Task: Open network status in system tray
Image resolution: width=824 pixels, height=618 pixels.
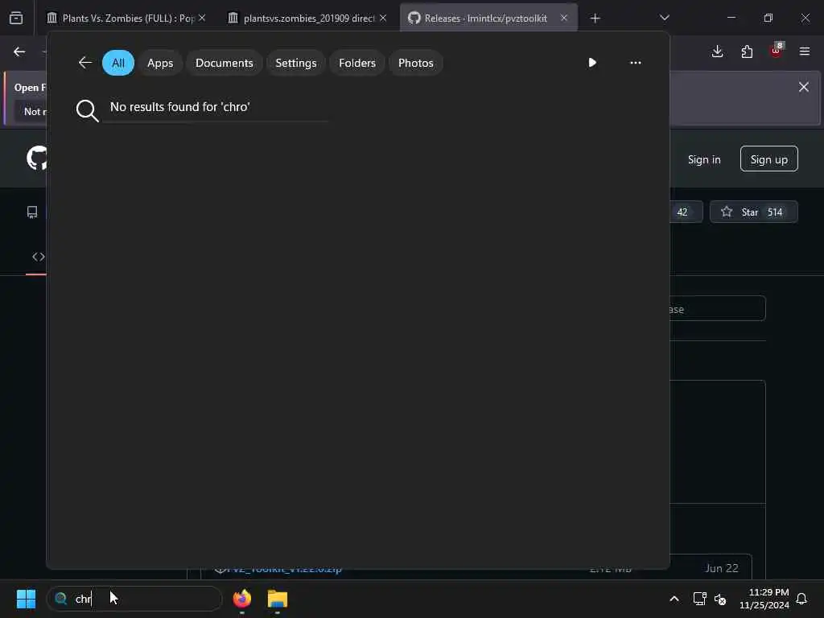Action: tap(699, 599)
